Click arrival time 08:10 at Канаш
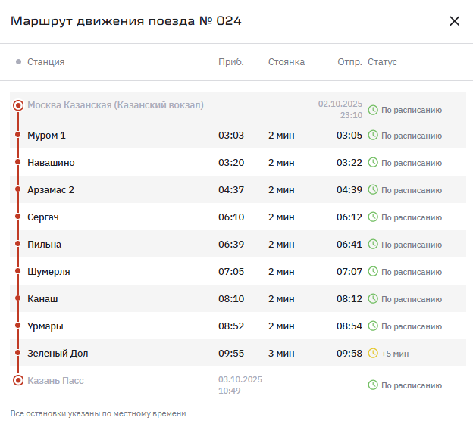The width and height of the screenshot is (473, 427). click(231, 298)
